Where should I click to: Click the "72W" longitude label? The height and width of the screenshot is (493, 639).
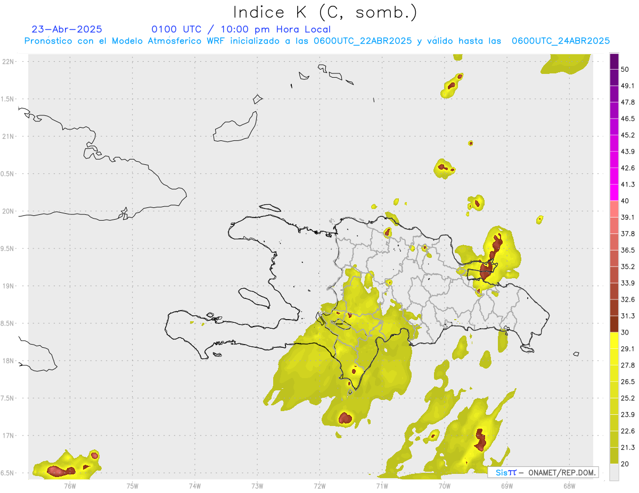[320, 486]
